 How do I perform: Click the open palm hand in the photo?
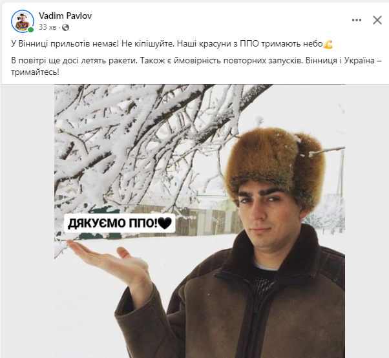coord(112,263)
